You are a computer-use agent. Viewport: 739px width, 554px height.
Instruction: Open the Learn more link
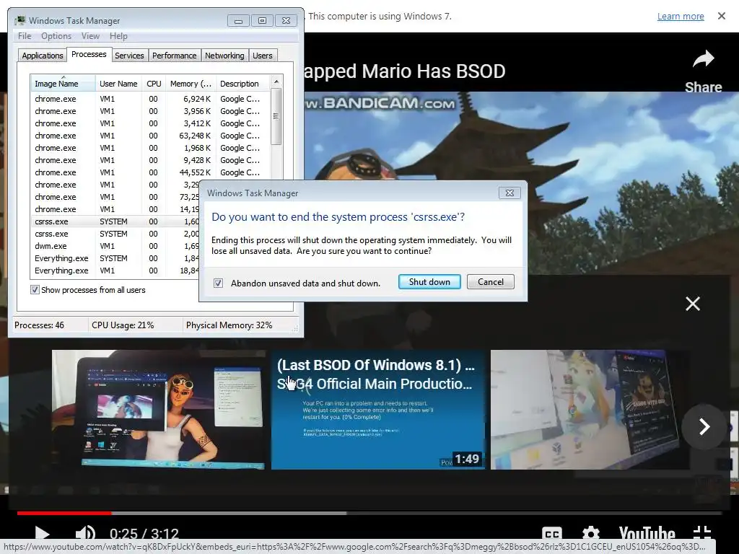tap(681, 16)
